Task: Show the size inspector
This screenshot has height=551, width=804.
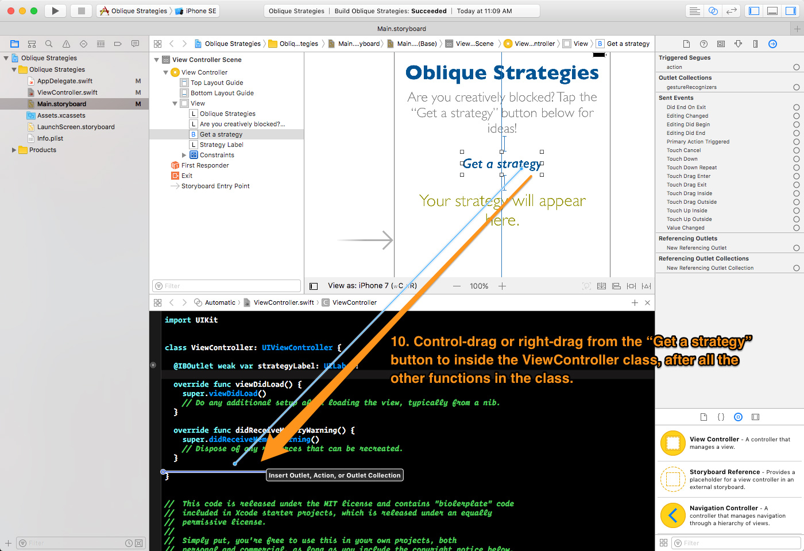Action: point(755,44)
